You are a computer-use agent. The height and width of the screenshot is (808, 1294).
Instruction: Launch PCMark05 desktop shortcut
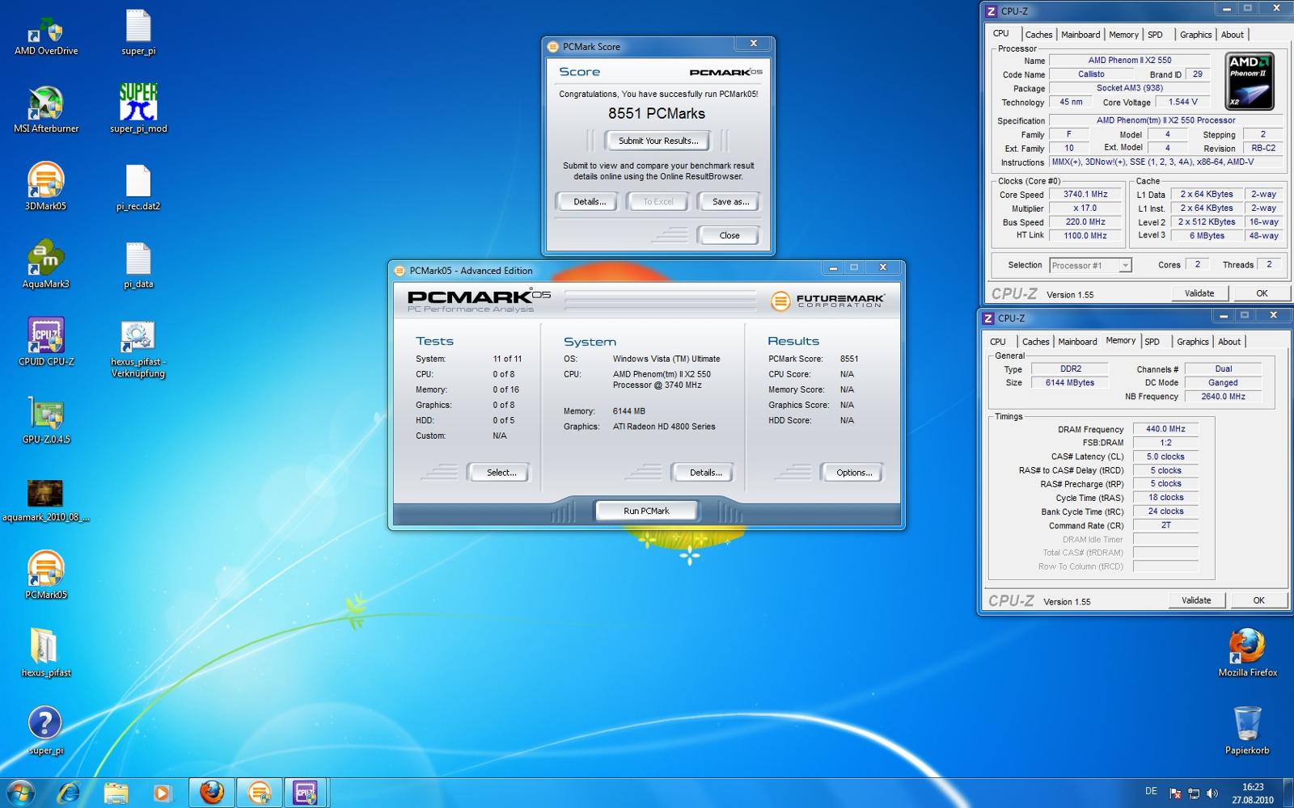[46, 575]
